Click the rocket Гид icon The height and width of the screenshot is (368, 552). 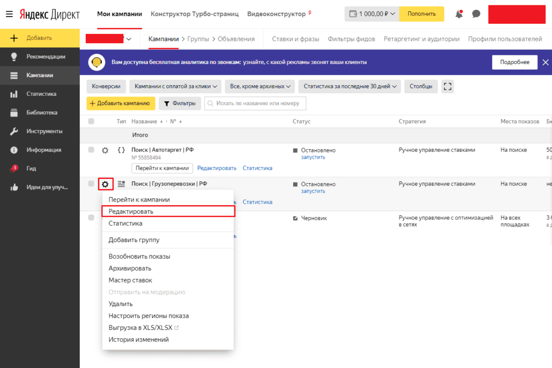point(13,169)
